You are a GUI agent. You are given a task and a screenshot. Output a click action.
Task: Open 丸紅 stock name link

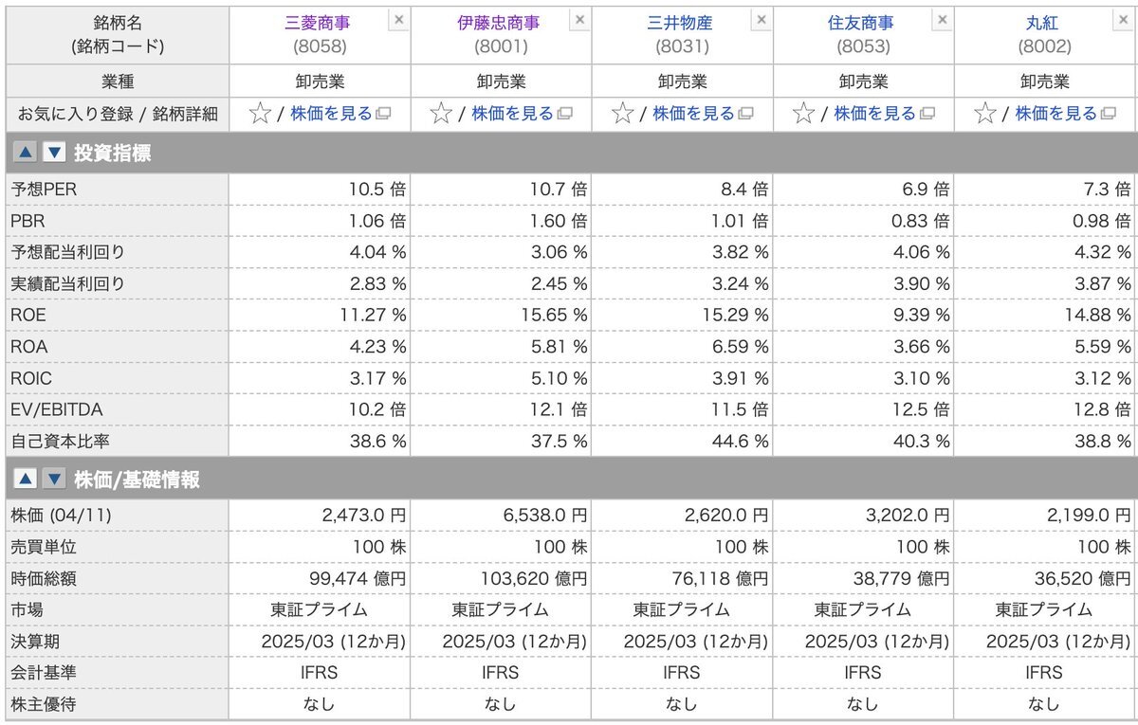tap(1043, 23)
